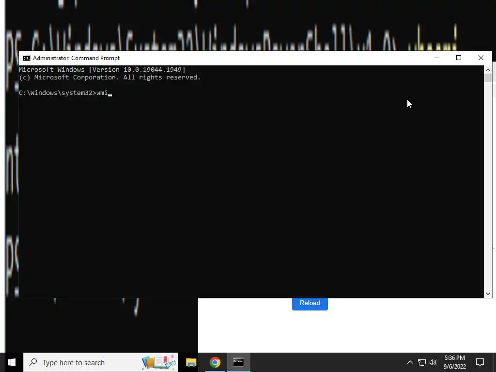Minimize the Command Prompt window

437,58
